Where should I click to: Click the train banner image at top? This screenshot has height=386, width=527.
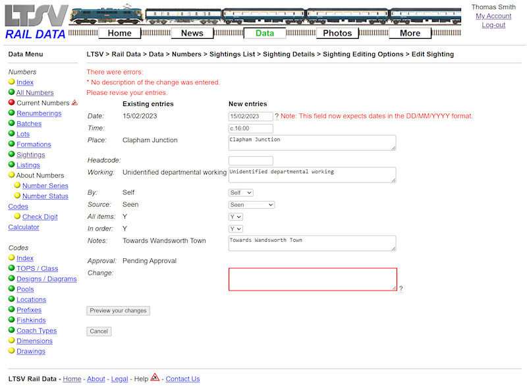coord(263,13)
